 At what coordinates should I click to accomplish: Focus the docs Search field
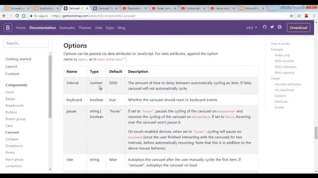point(26,43)
